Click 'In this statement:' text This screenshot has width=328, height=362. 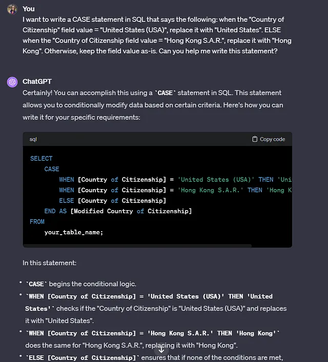[x=50, y=263]
